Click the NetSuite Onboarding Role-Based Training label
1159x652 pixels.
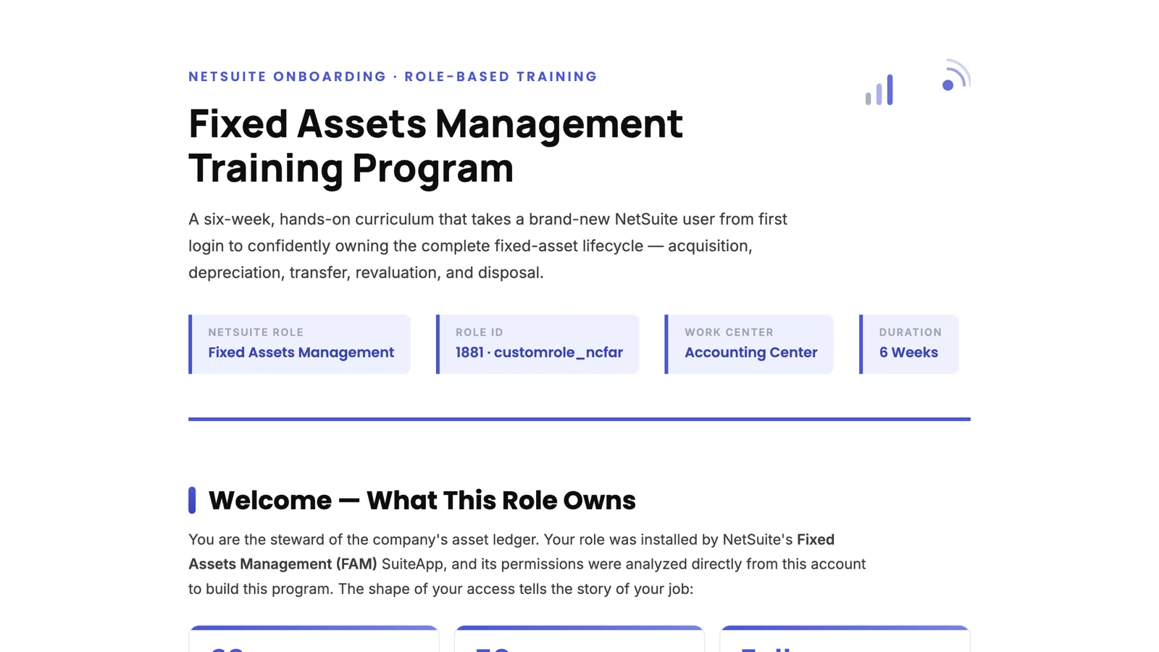tap(393, 77)
